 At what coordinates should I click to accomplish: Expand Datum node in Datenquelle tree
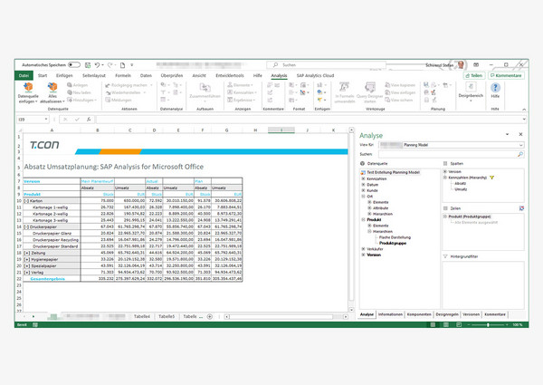tap(363, 185)
